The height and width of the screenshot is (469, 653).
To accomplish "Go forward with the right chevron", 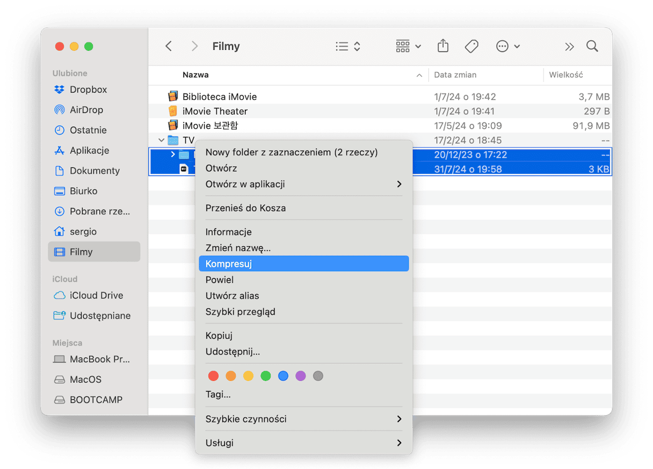I will [x=194, y=46].
